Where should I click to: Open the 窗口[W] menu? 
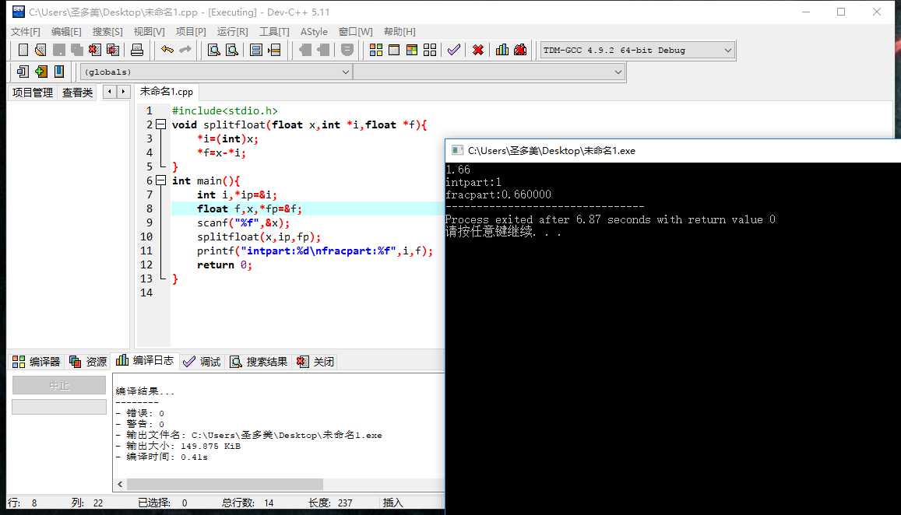tap(355, 32)
